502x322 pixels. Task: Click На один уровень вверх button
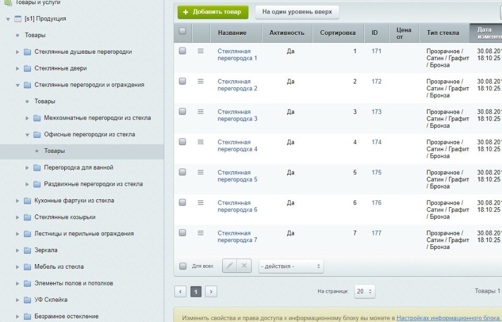tap(297, 12)
